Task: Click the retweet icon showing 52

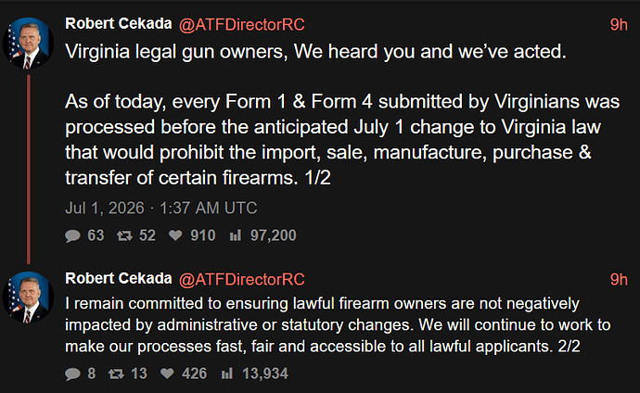Action: pos(124,235)
